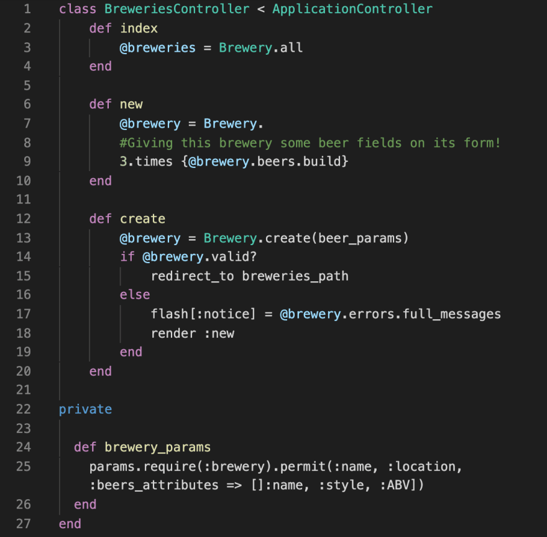Click params.require on line 25

click(143, 466)
